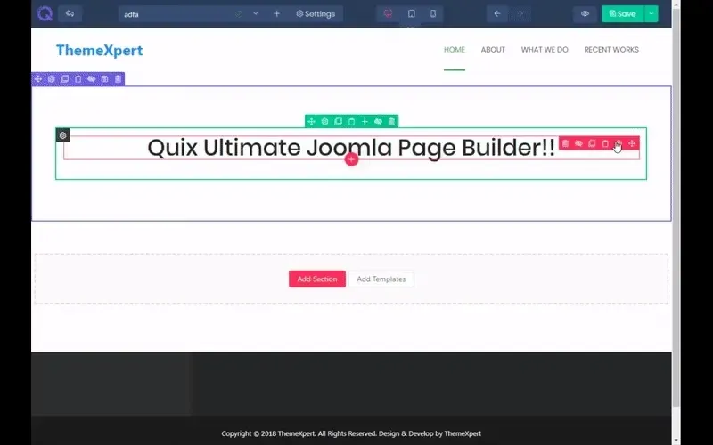Toggle row visibility in green toolbar
The height and width of the screenshot is (445, 713).
378,121
